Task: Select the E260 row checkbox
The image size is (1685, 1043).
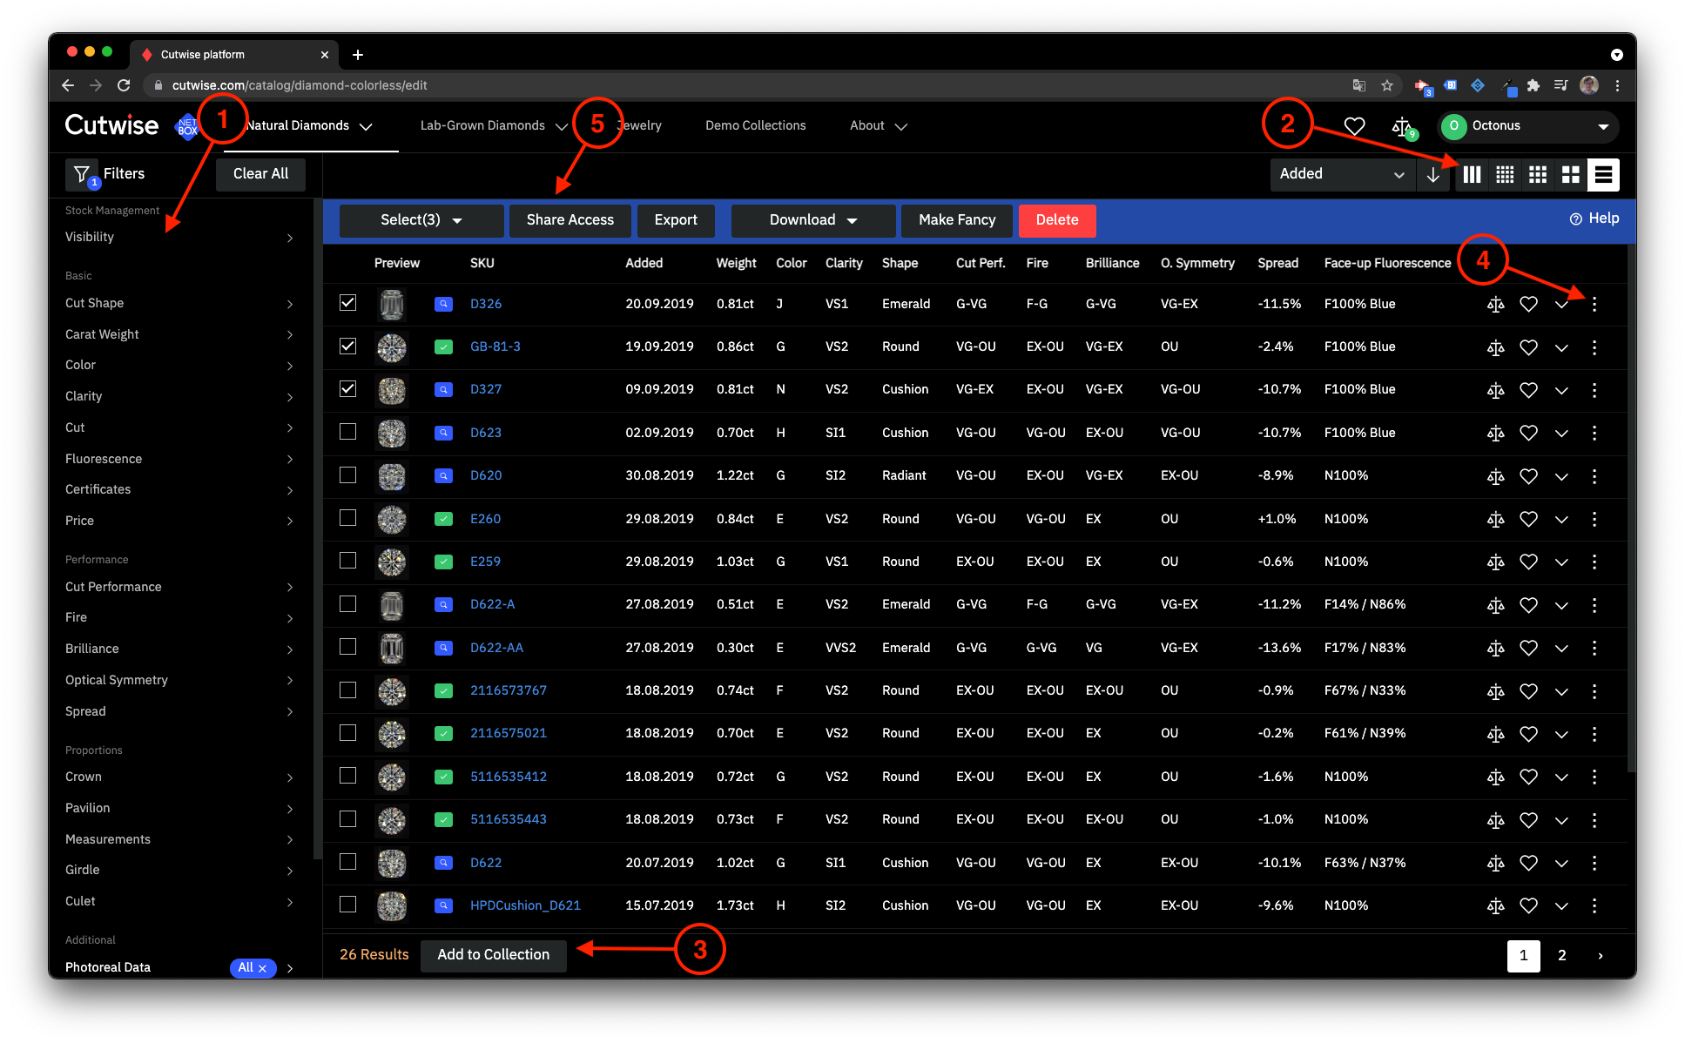Action: [x=347, y=517]
